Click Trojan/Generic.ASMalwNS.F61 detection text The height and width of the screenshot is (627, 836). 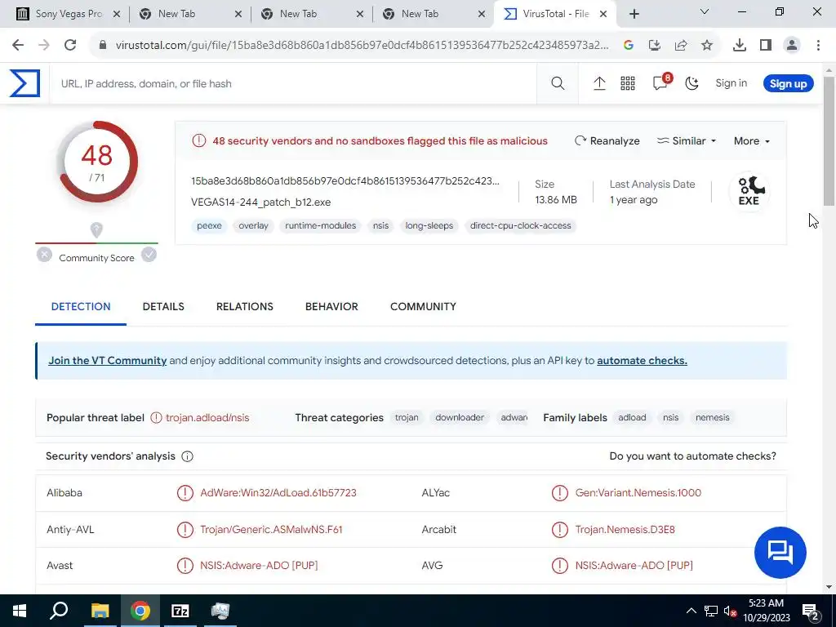[x=271, y=529]
